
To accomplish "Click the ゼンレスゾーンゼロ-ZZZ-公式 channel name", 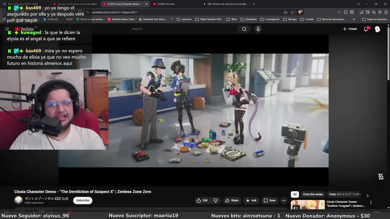I will click(47, 199).
